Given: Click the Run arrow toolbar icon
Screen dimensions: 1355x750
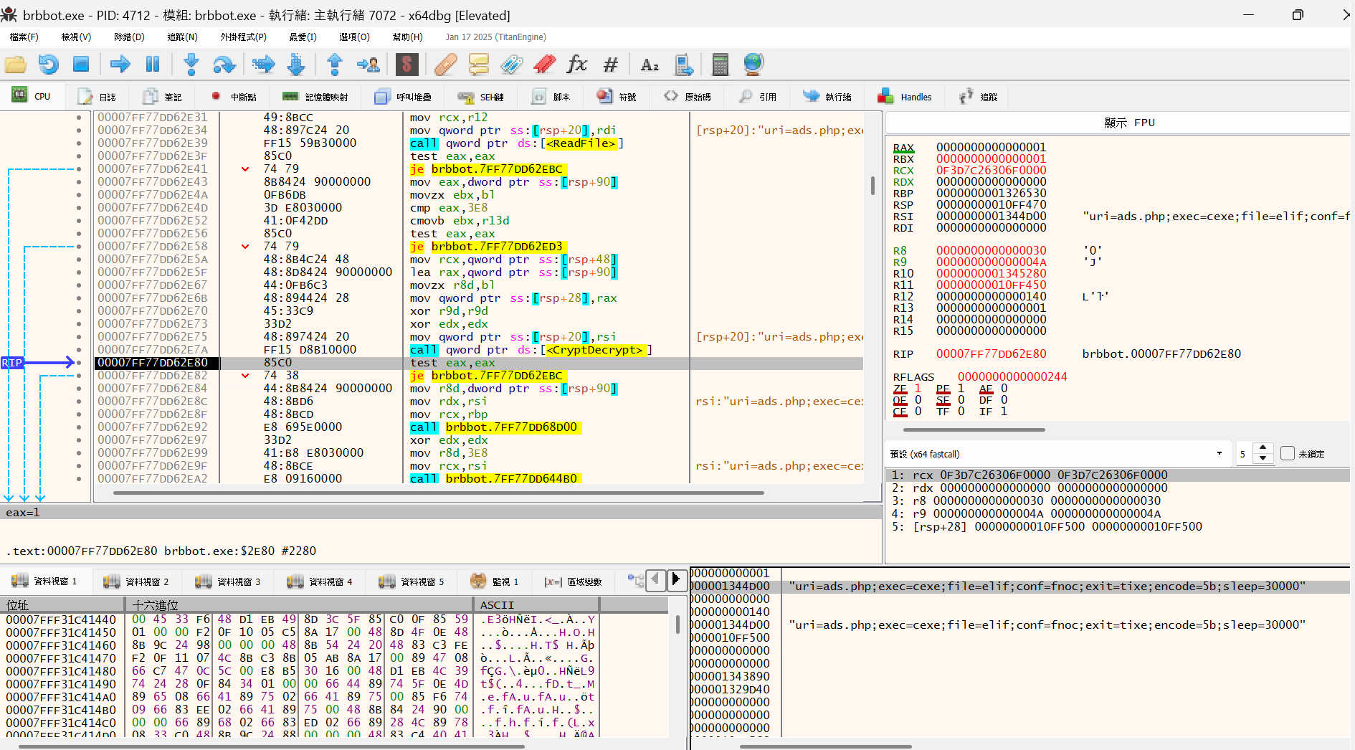Looking at the screenshot, I should 120,65.
